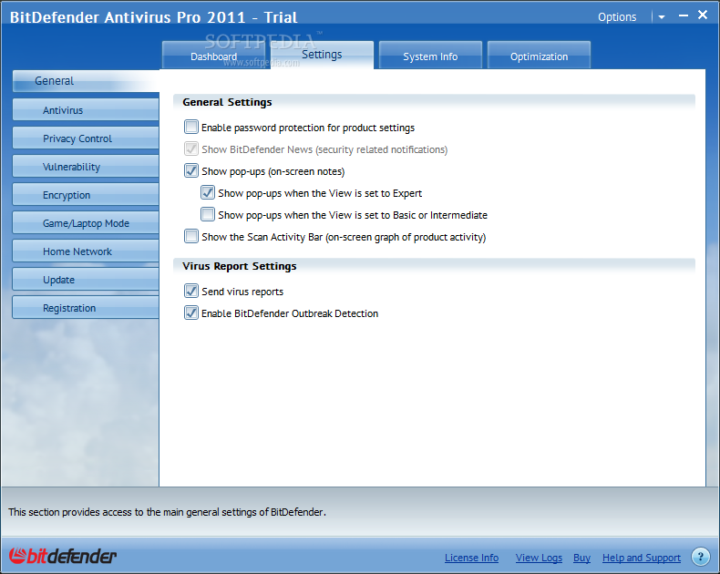Click the View Logs link
This screenshot has width=720, height=574.
click(x=539, y=558)
